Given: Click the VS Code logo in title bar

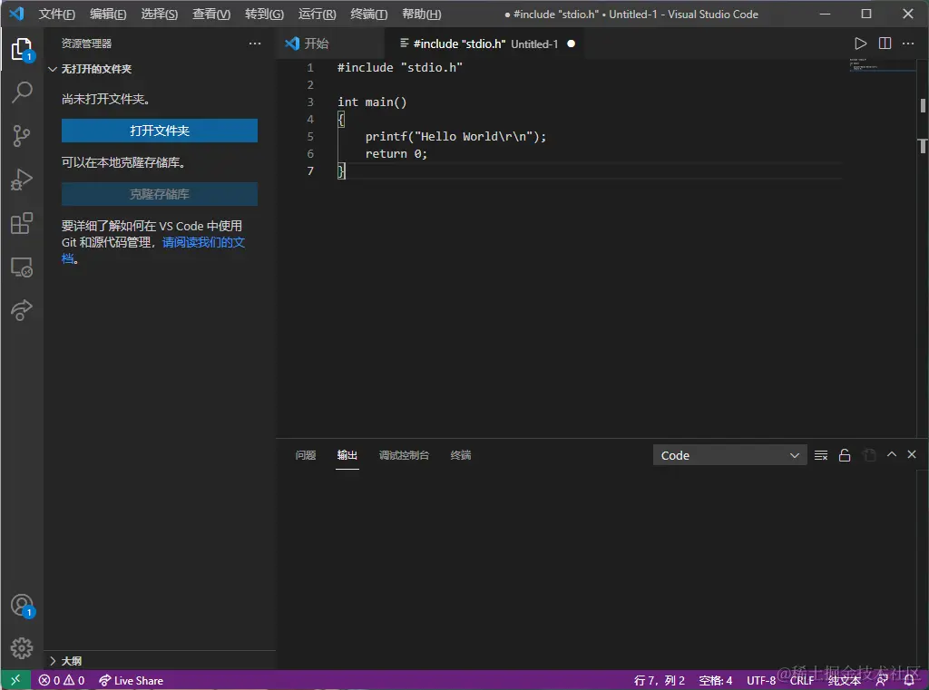Looking at the screenshot, I should point(16,14).
